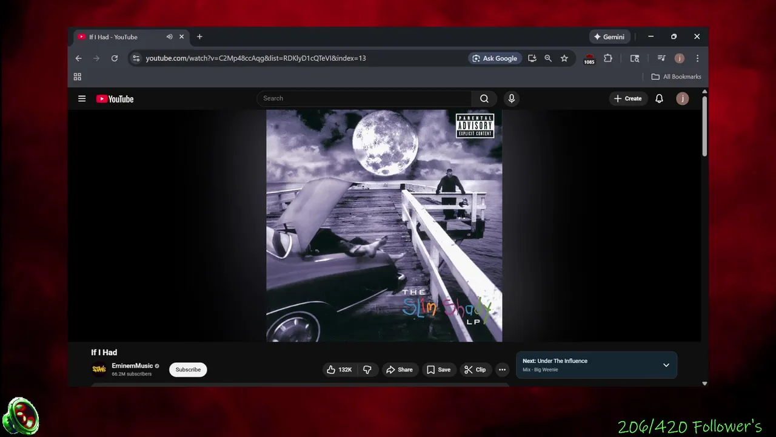This screenshot has height=437, width=776.
Task: Install app icon in address bar
Action: [532, 58]
